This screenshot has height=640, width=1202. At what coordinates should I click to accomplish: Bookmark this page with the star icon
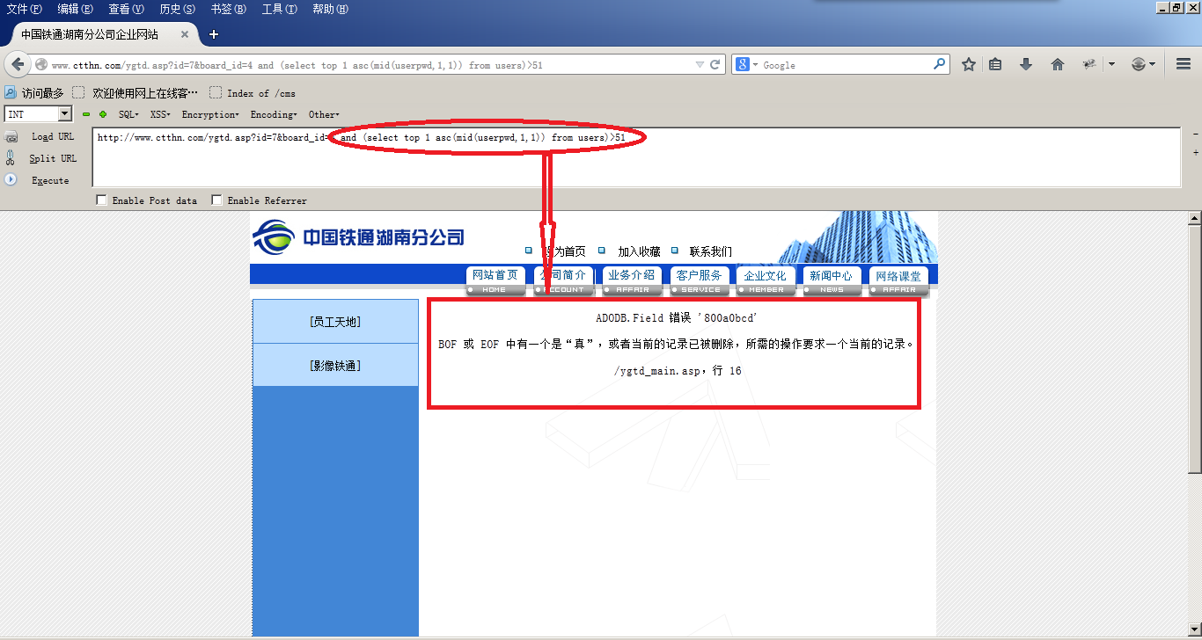coord(969,64)
